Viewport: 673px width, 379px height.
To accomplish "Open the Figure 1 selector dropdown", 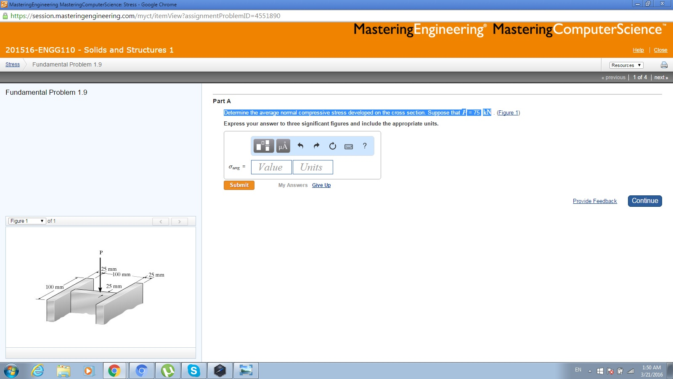I will (27, 221).
